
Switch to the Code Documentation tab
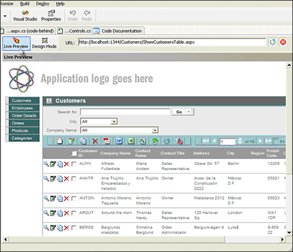[118, 31]
